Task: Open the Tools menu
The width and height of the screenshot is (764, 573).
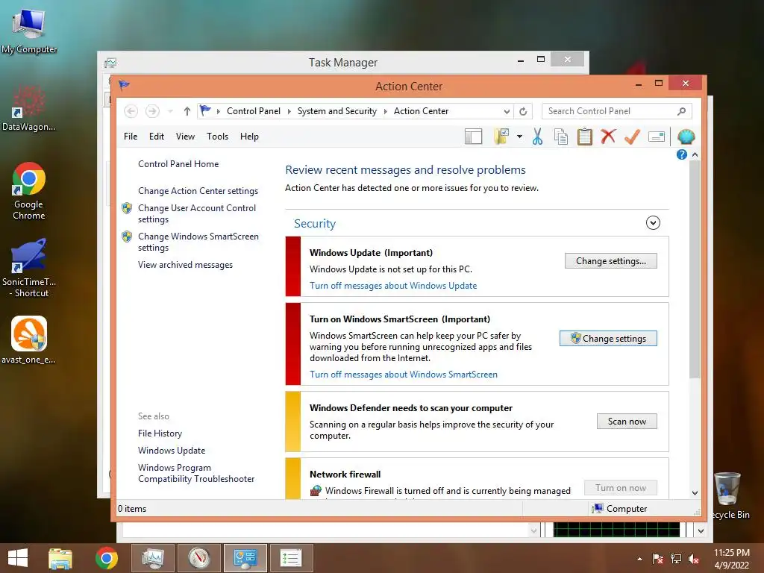Action: (x=217, y=137)
